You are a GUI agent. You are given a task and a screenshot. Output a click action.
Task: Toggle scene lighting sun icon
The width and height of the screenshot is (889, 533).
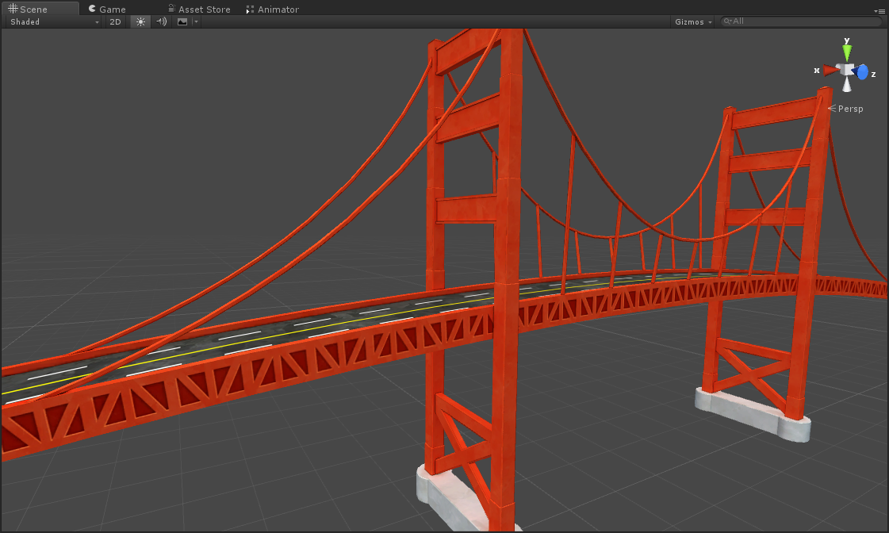coord(140,21)
